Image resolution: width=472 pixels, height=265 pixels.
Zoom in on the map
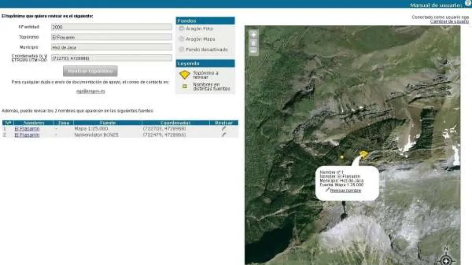coord(253,34)
